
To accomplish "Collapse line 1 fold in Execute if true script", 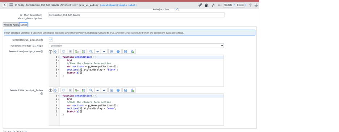I will tap(59, 57).
